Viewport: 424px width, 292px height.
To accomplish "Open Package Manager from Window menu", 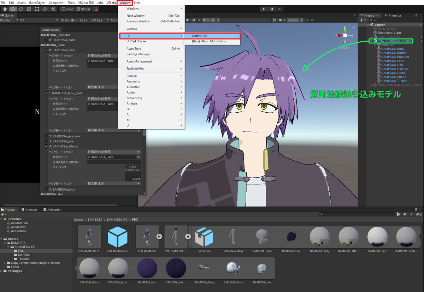I will [x=151, y=54].
